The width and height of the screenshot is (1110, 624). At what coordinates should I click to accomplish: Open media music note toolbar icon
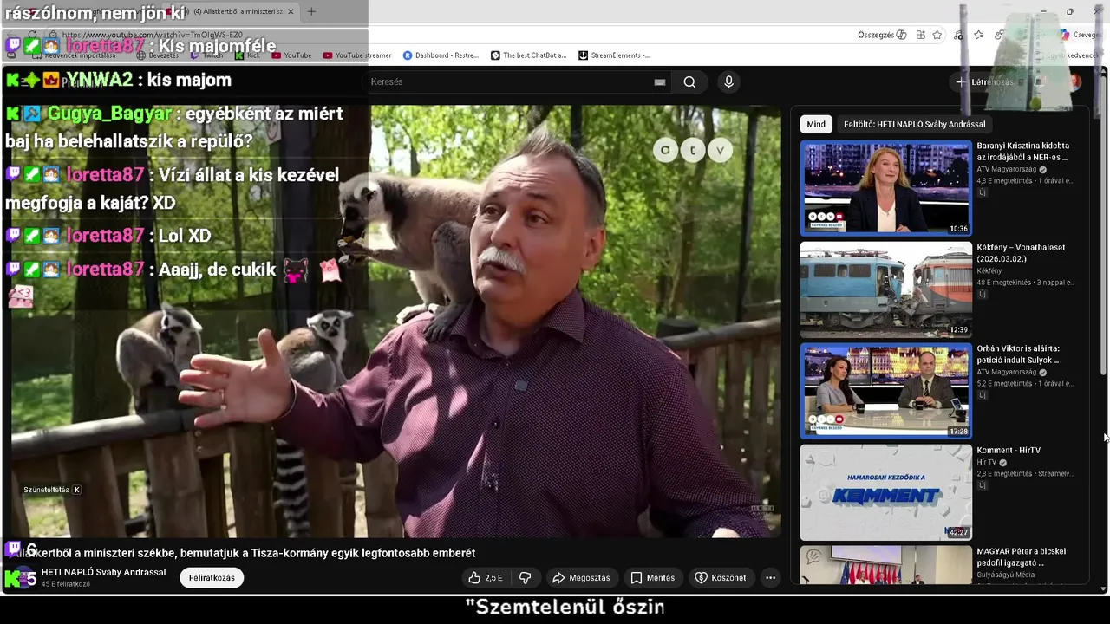tap(958, 35)
